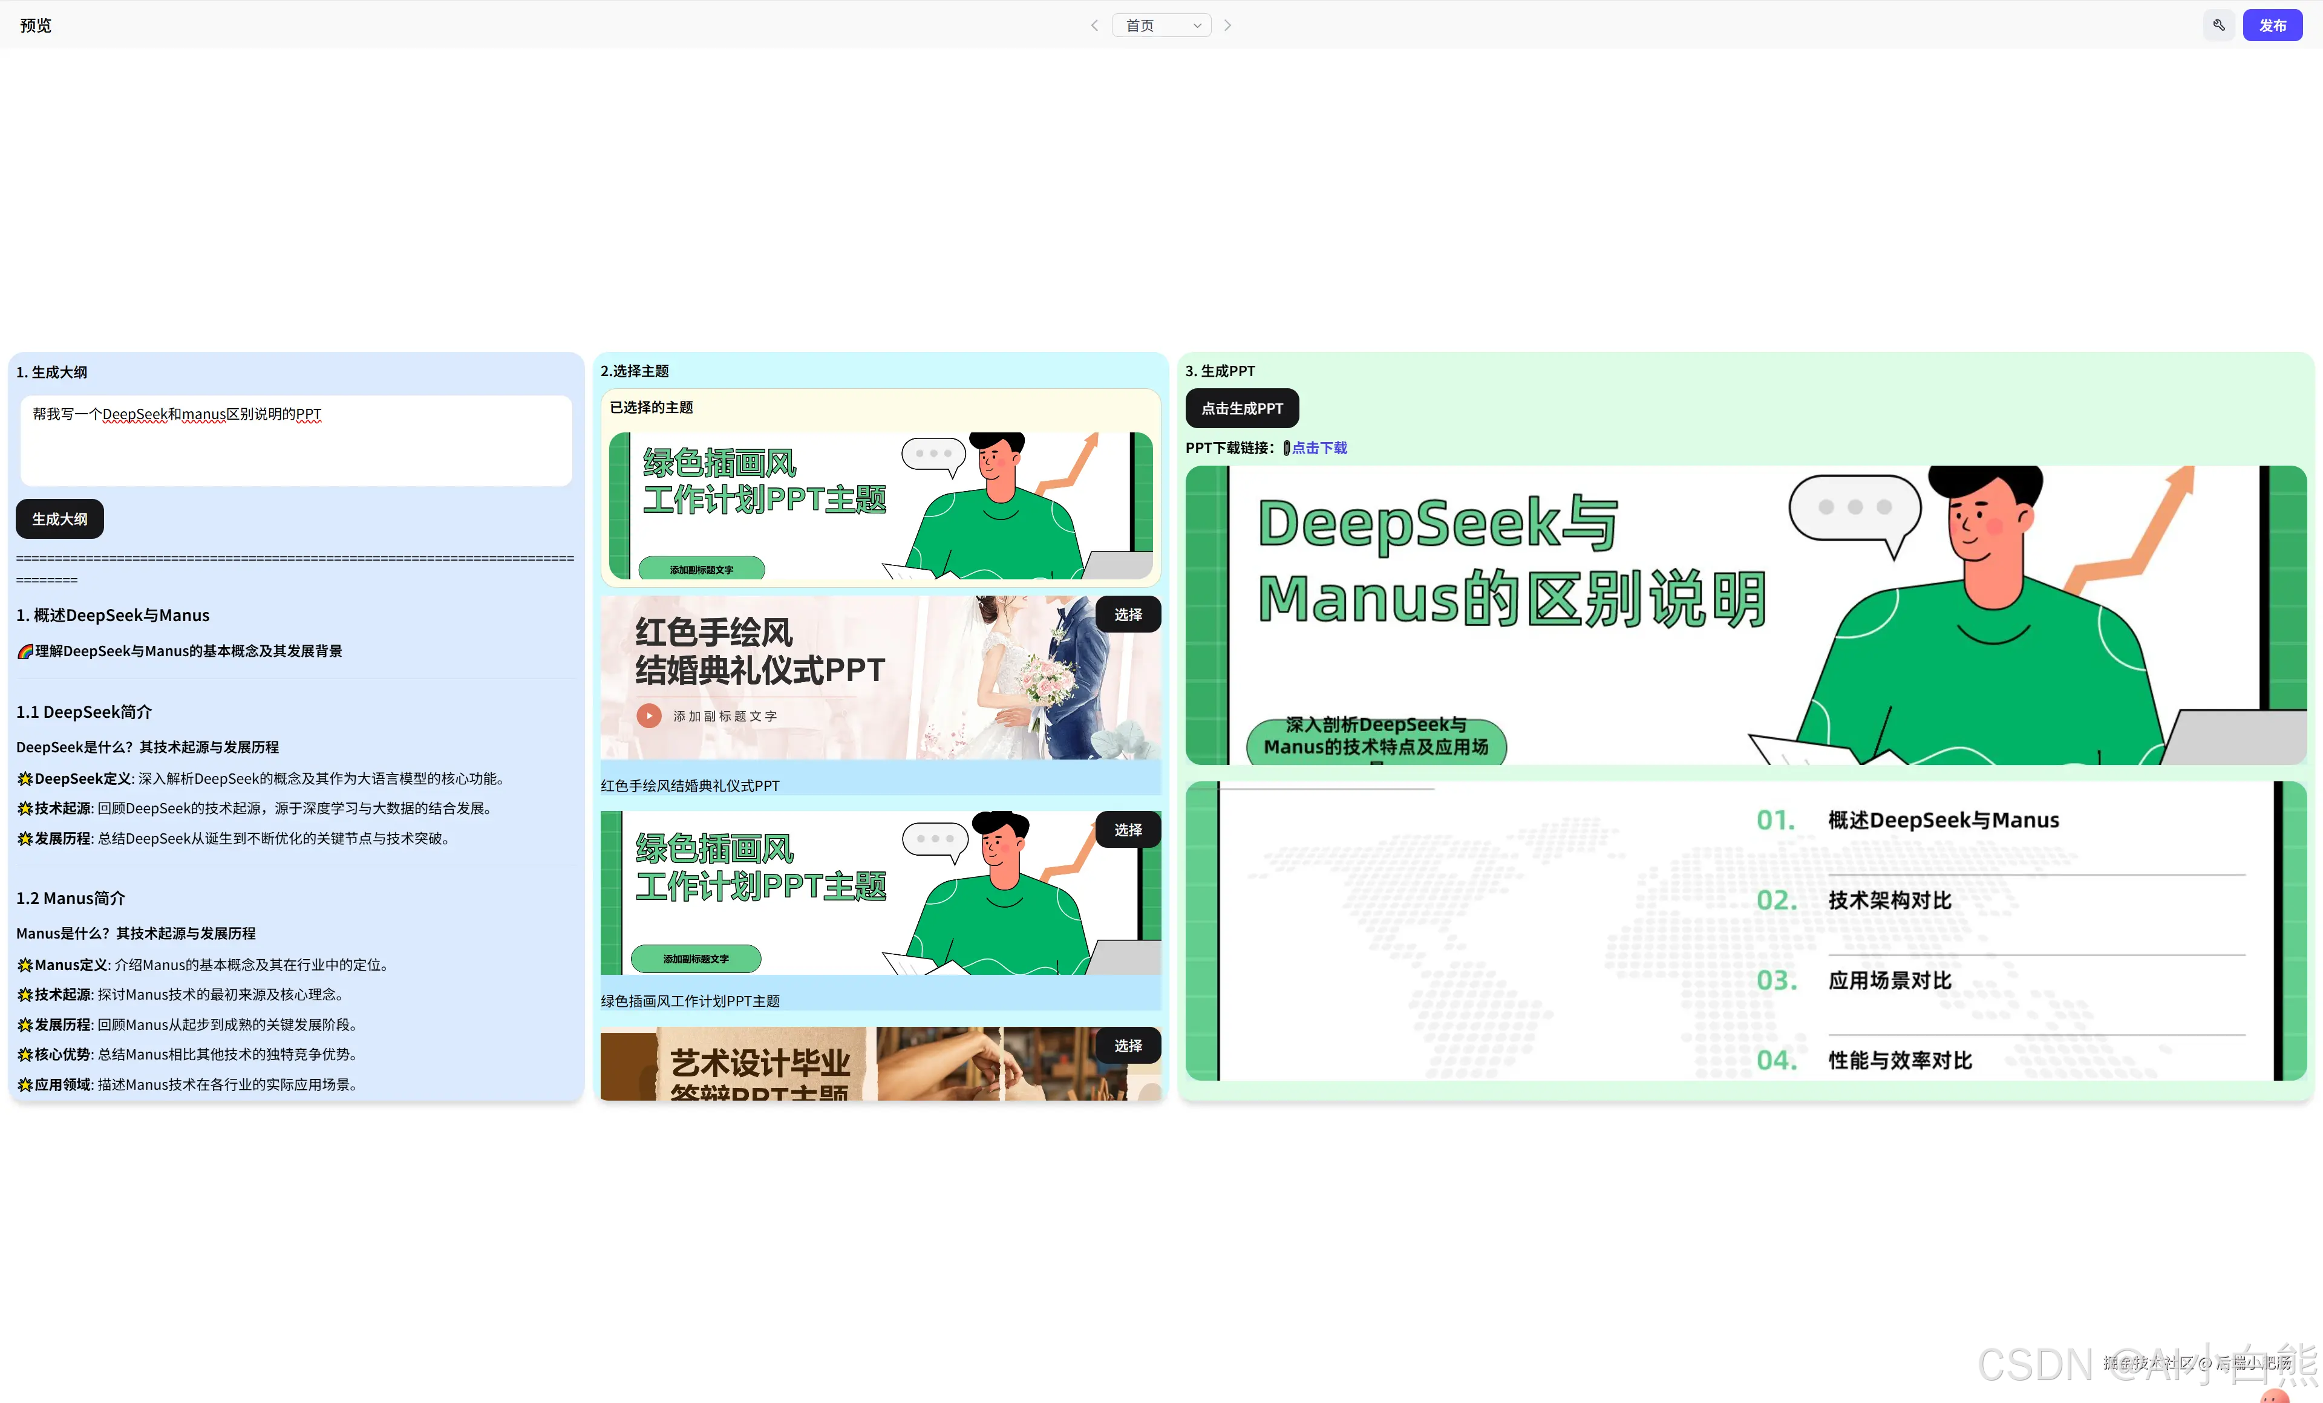Image resolution: width=2323 pixels, height=1403 pixels.
Task: Select the 绿色插画风工作计划 theme in list
Action: [x=1128, y=830]
